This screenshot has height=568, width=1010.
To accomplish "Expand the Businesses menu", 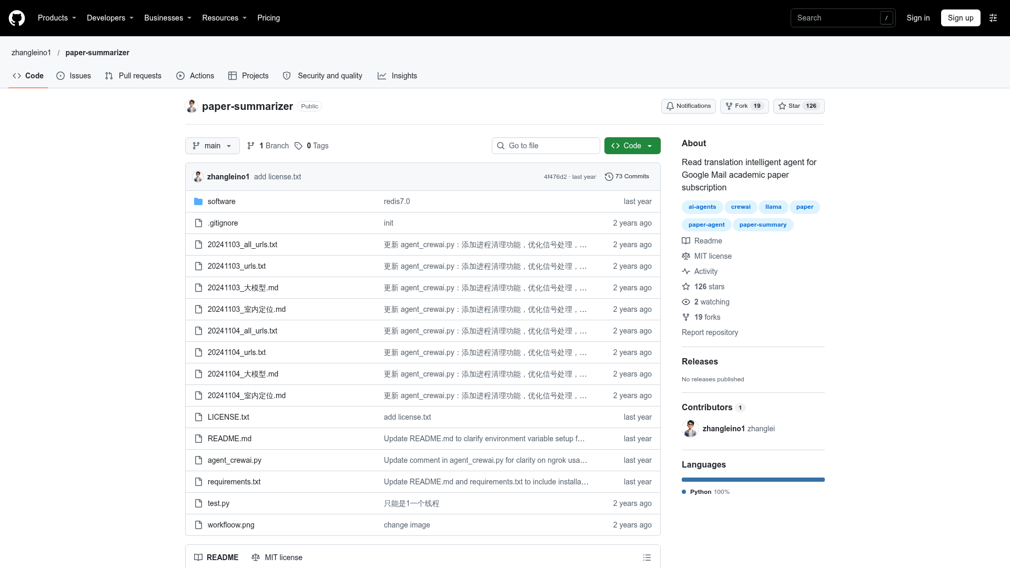I will click(168, 18).
